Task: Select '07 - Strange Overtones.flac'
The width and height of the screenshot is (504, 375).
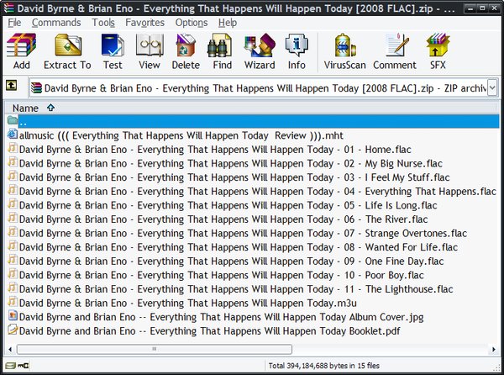Action: (243, 233)
